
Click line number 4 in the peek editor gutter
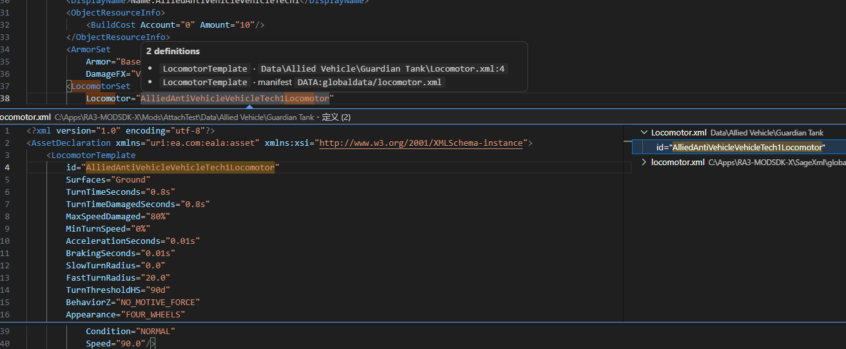point(7,167)
